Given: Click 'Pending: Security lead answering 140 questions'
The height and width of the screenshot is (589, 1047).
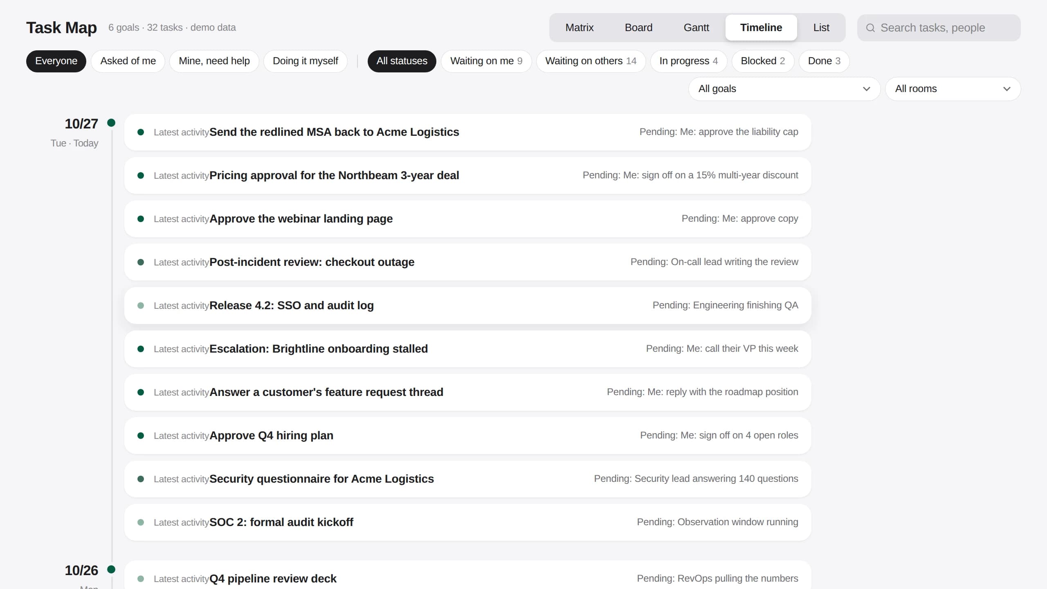Looking at the screenshot, I should point(696,479).
